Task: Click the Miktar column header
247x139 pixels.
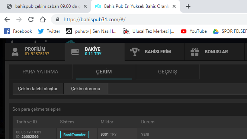Action: [x=107, y=122]
